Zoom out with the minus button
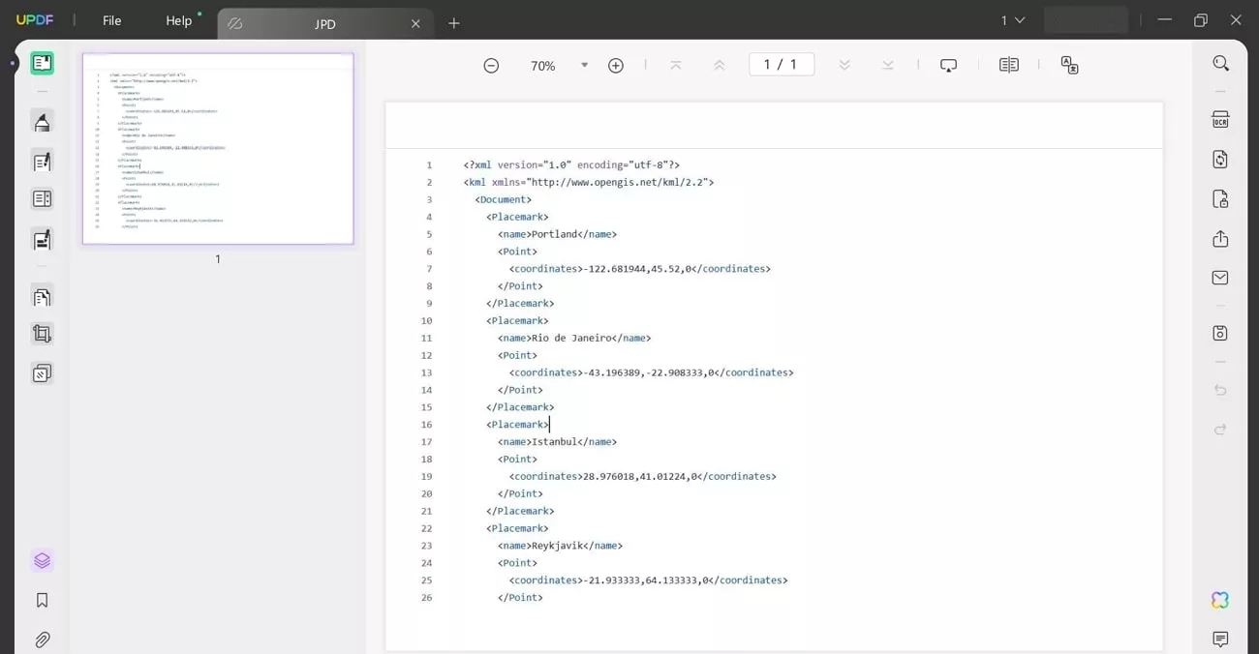 point(491,66)
